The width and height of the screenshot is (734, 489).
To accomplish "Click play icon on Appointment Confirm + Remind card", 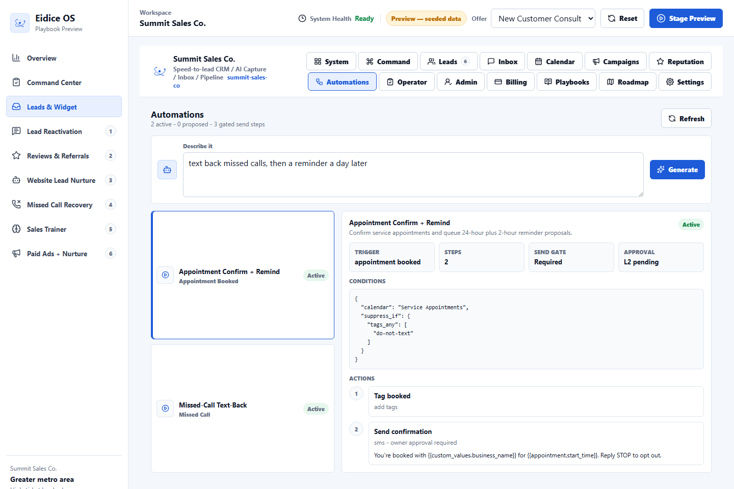I will point(165,275).
